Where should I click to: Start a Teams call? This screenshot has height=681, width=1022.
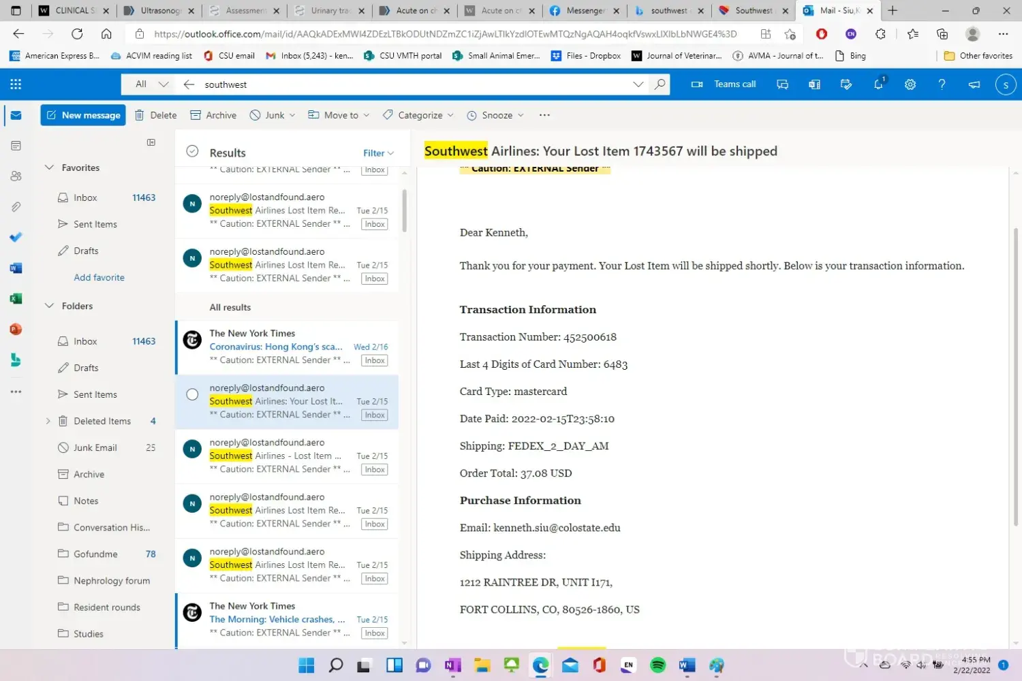724,84
